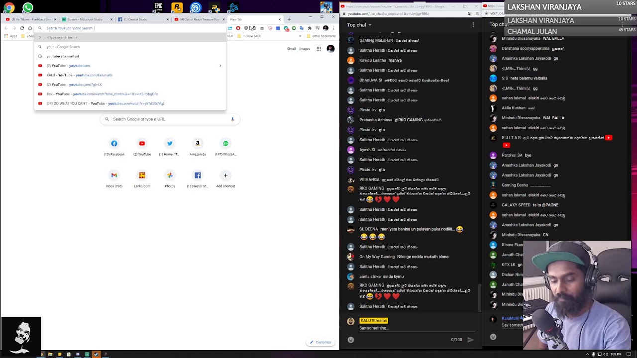Click the Say something chat input
637x358 pixels.
coord(416,328)
